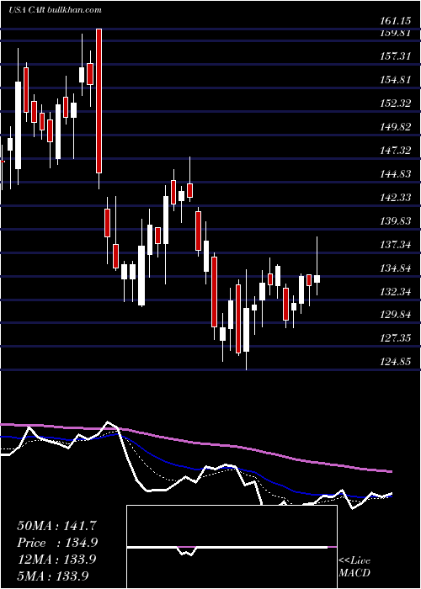The width and height of the screenshot is (421, 589).
Task: Click the 137.34 price axis label
Action: (x=395, y=245)
